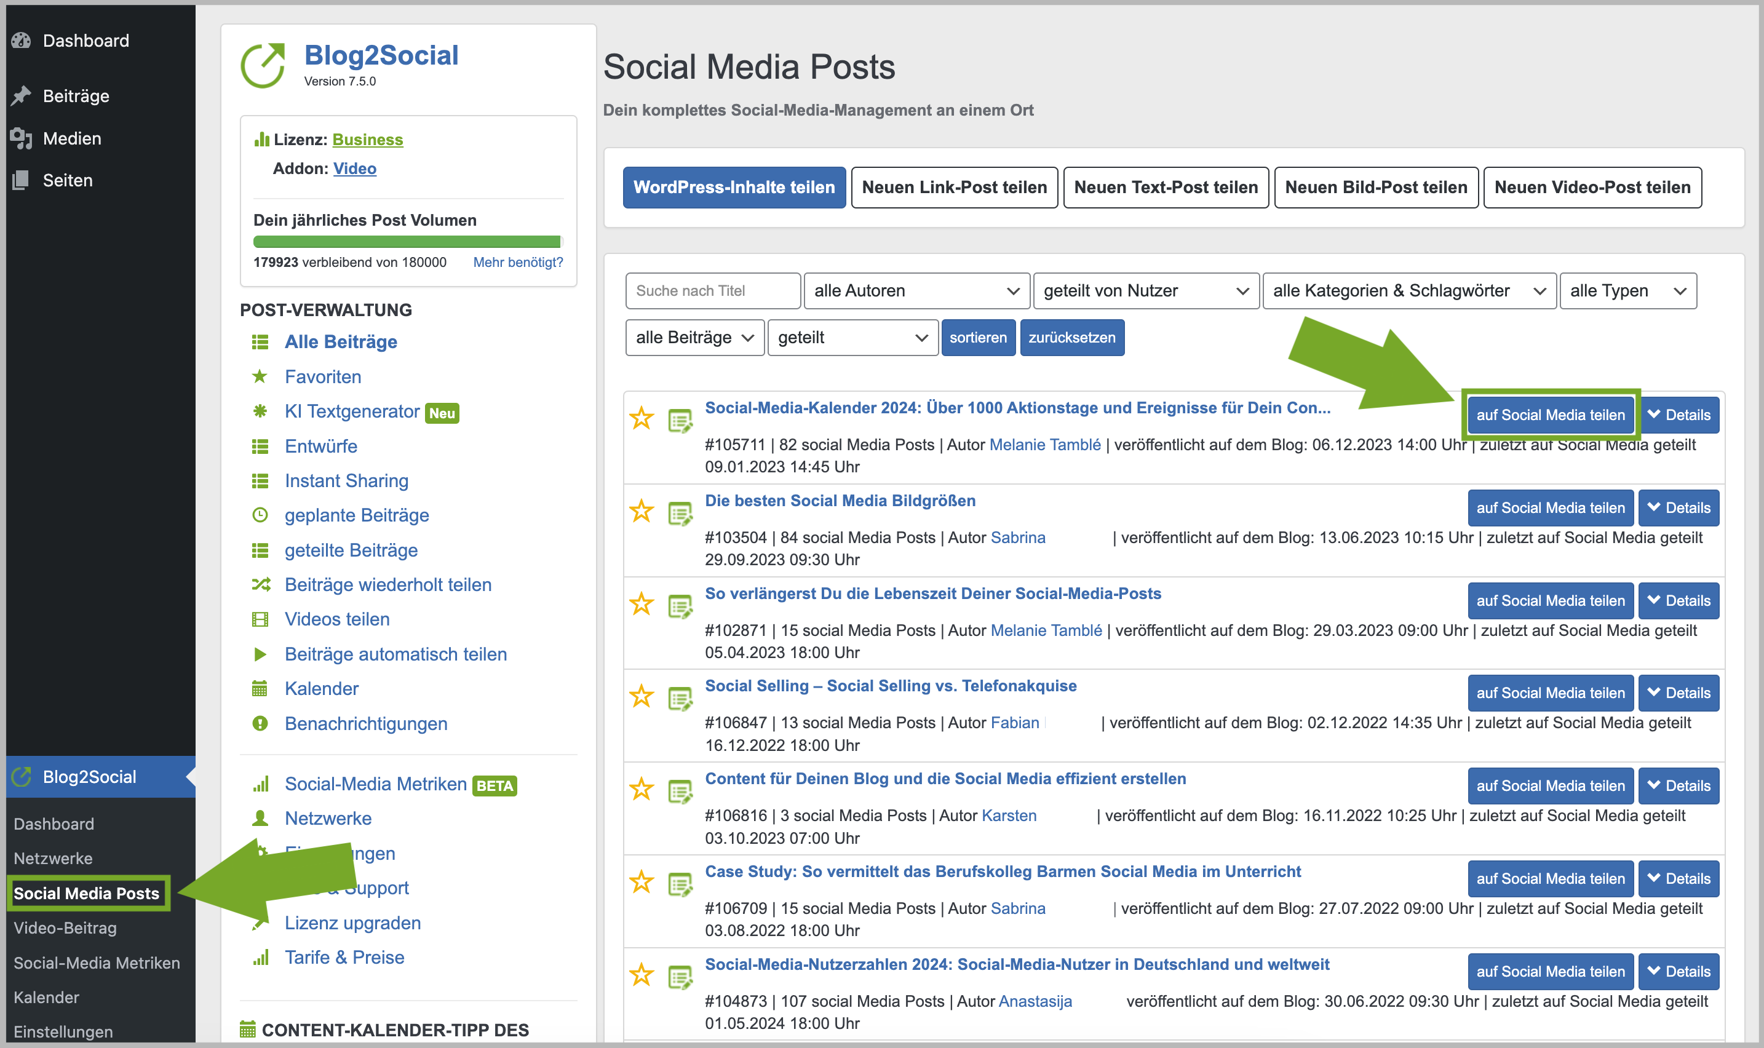This screenshot has width=1764, height=1048.
Task: Toggle favorite star for Die besten Social Media Bildgrößen
Action: [x=641, y=510]
